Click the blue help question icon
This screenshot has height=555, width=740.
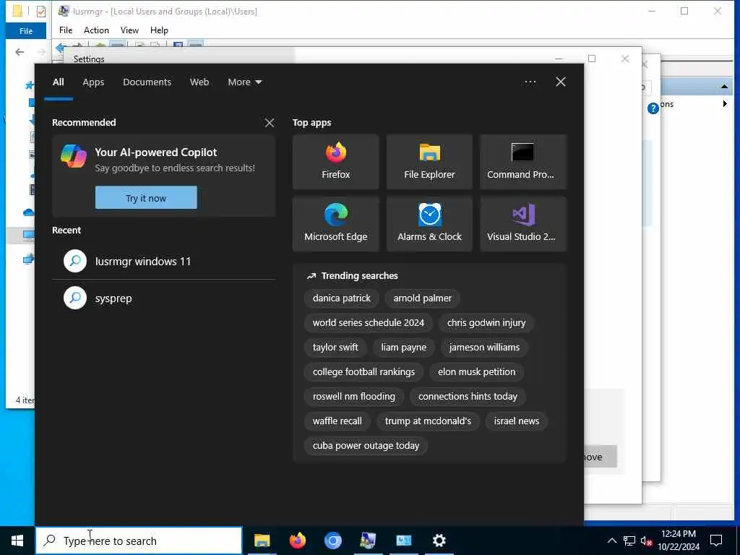click(x=653, y=108)
